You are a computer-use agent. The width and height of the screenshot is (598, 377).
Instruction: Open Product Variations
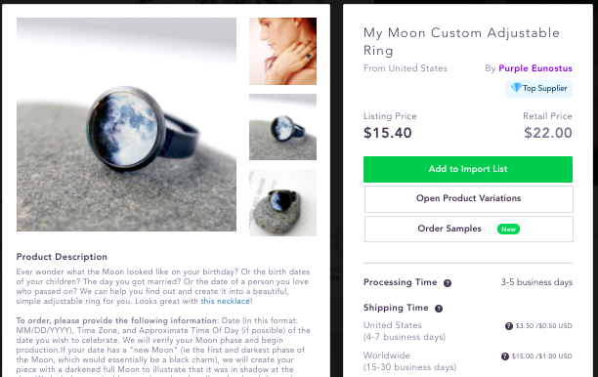pos(469,198)
